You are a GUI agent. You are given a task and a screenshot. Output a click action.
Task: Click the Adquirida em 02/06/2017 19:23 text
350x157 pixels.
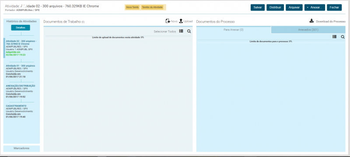coord(16,53)
